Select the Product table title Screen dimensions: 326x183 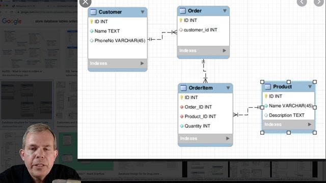282,87
